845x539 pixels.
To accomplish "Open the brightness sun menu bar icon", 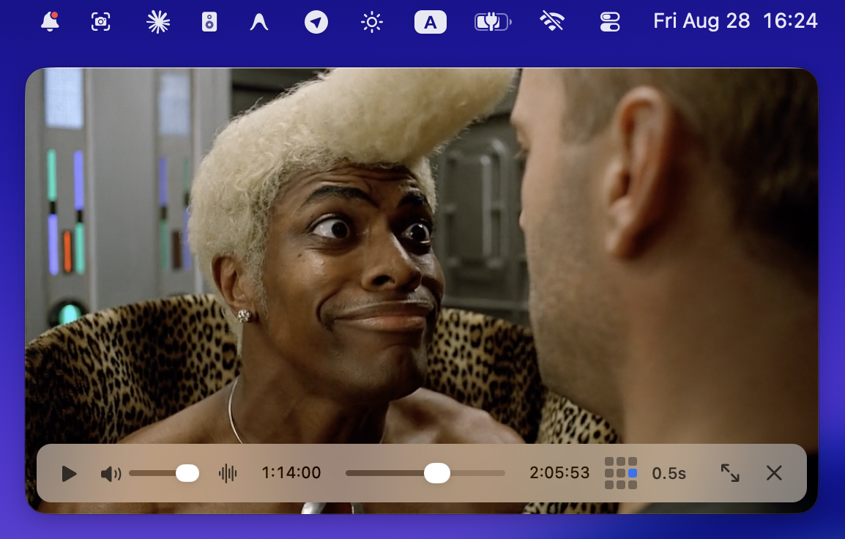I will (x=372, y=22).
